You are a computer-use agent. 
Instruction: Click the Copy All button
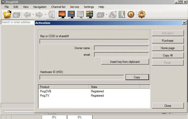[168, 55]
